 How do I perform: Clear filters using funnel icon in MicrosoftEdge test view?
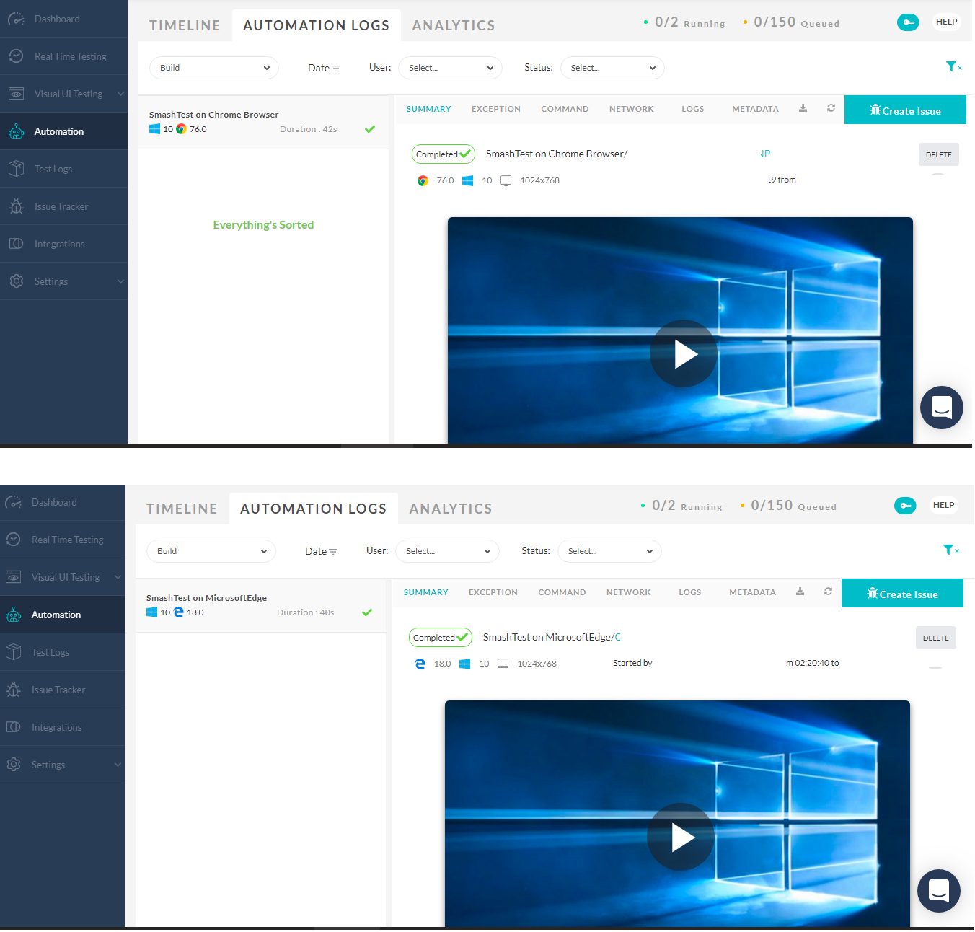pos(950,550)
